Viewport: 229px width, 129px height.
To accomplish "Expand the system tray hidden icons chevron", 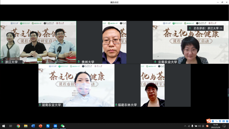I will 185,126.
